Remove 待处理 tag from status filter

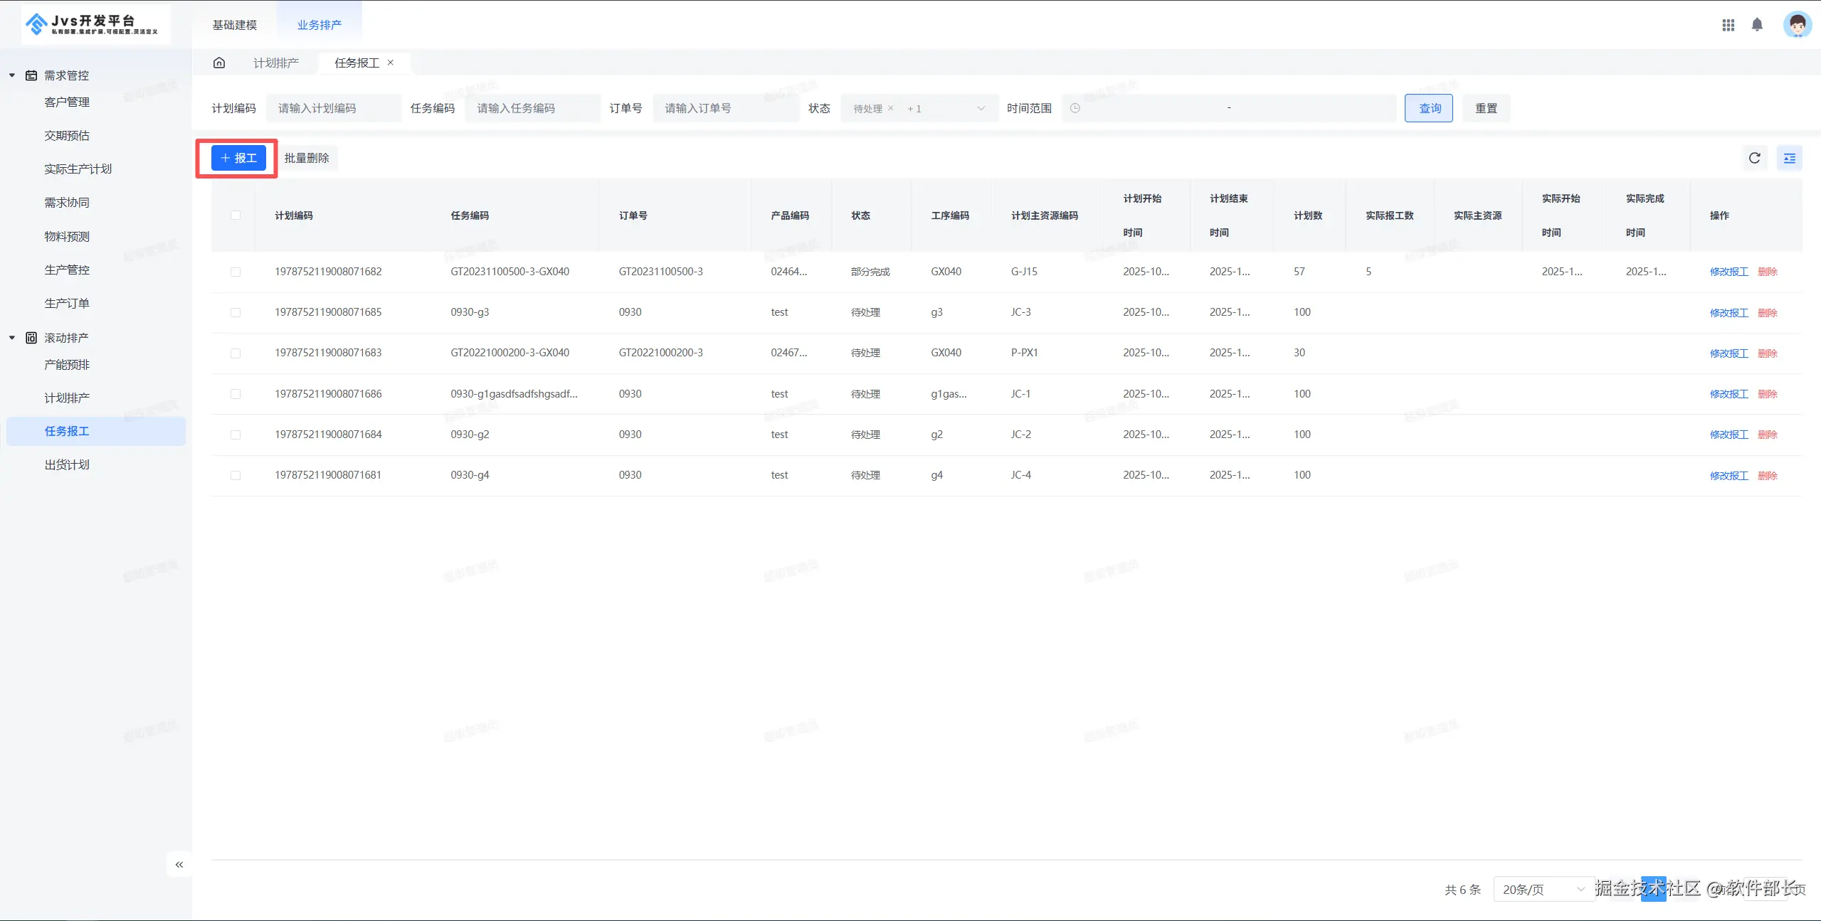coord(890,108)
